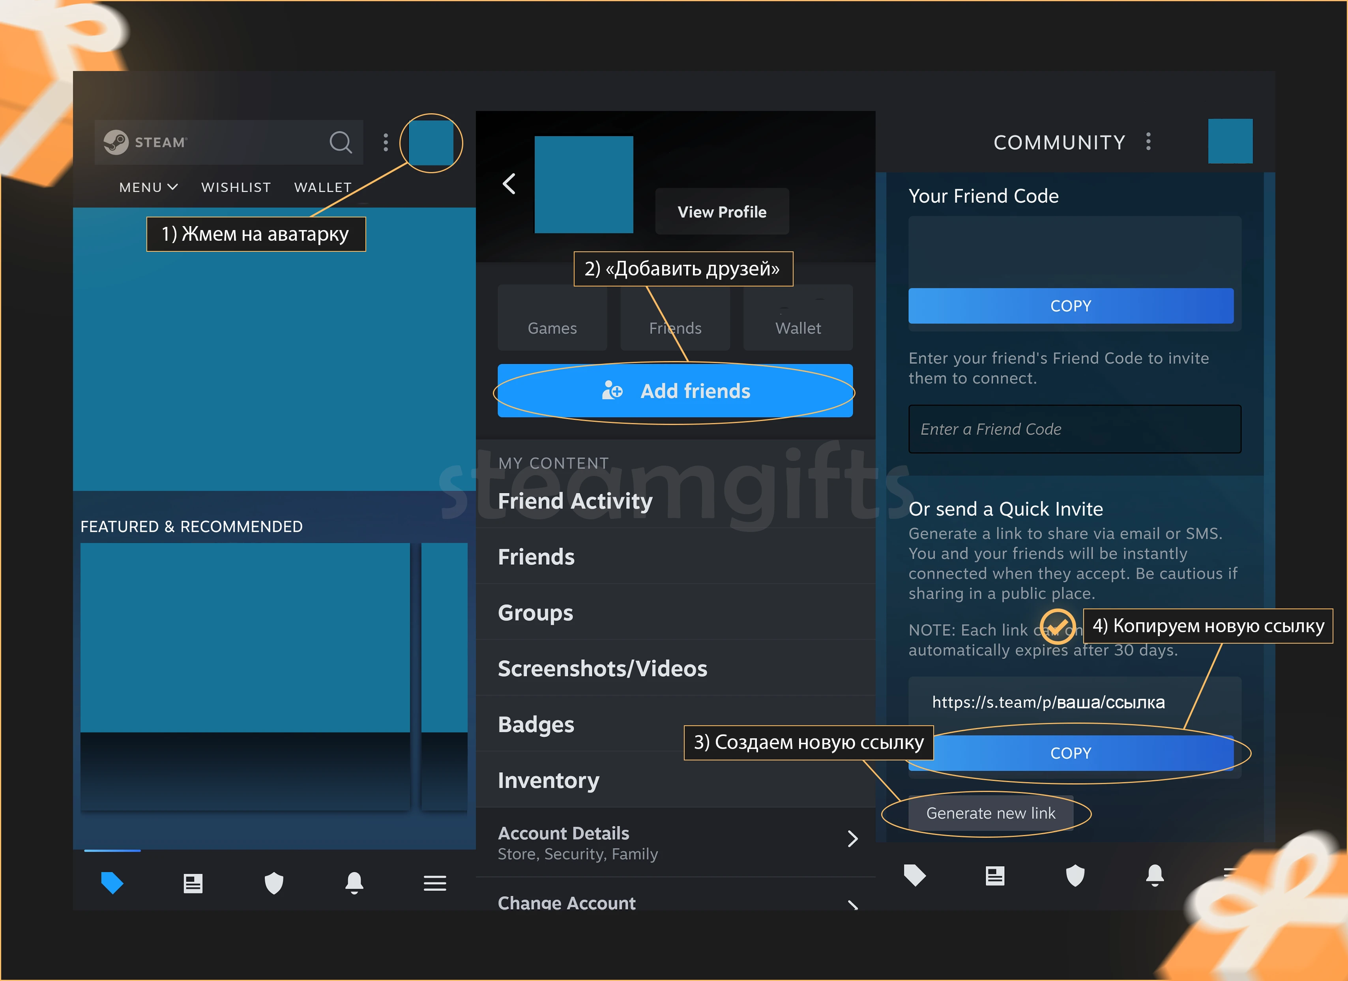The height and width of the screenshot is (981, 1348).
Task: Click the Steam avatar icon
Action: [x=429, y=140]
